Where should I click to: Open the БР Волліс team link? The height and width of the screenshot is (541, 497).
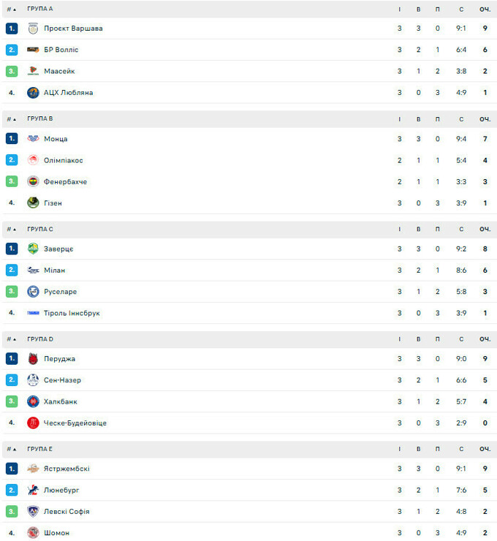click(x=61, y=50)
